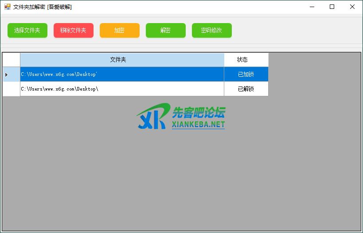The width and height of the screenshot is (363, 233).
Task: Click the app icon in title bar
Action: point(7,7)
